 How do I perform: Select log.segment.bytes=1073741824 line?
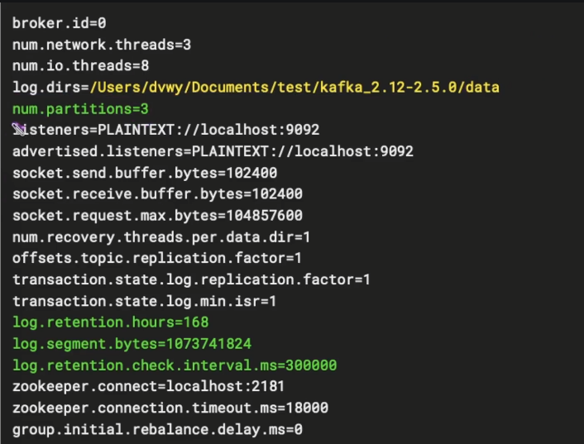click(x=132, y=344)
